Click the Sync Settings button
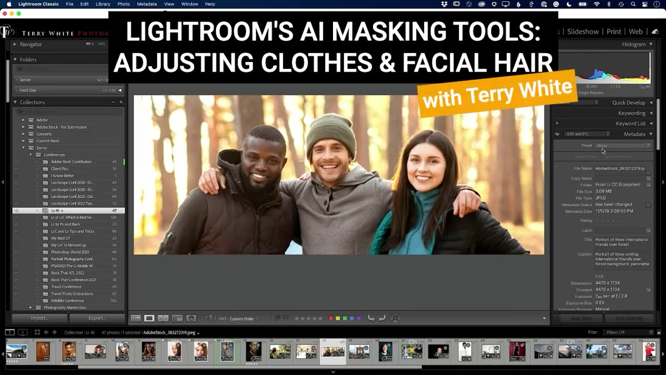The height and width of the screenshot is (375, 666). (x=629, y=318)
